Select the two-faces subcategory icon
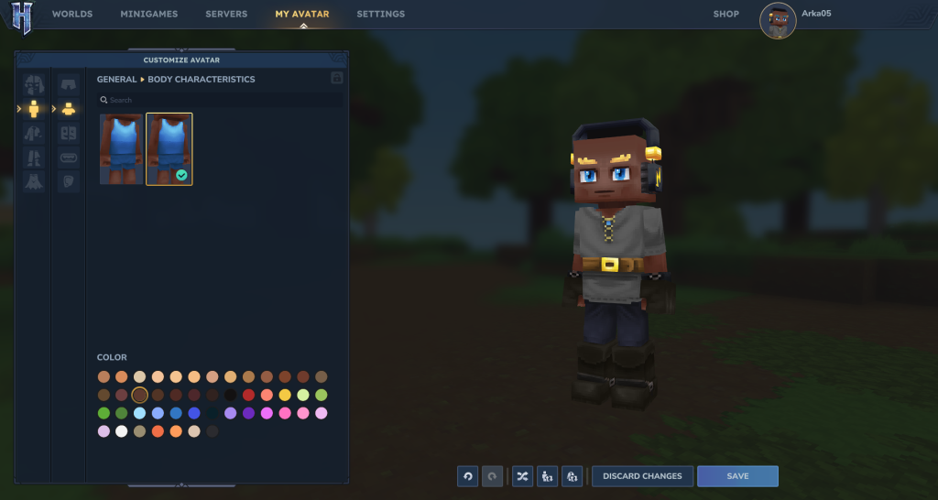 pos(69,133)
